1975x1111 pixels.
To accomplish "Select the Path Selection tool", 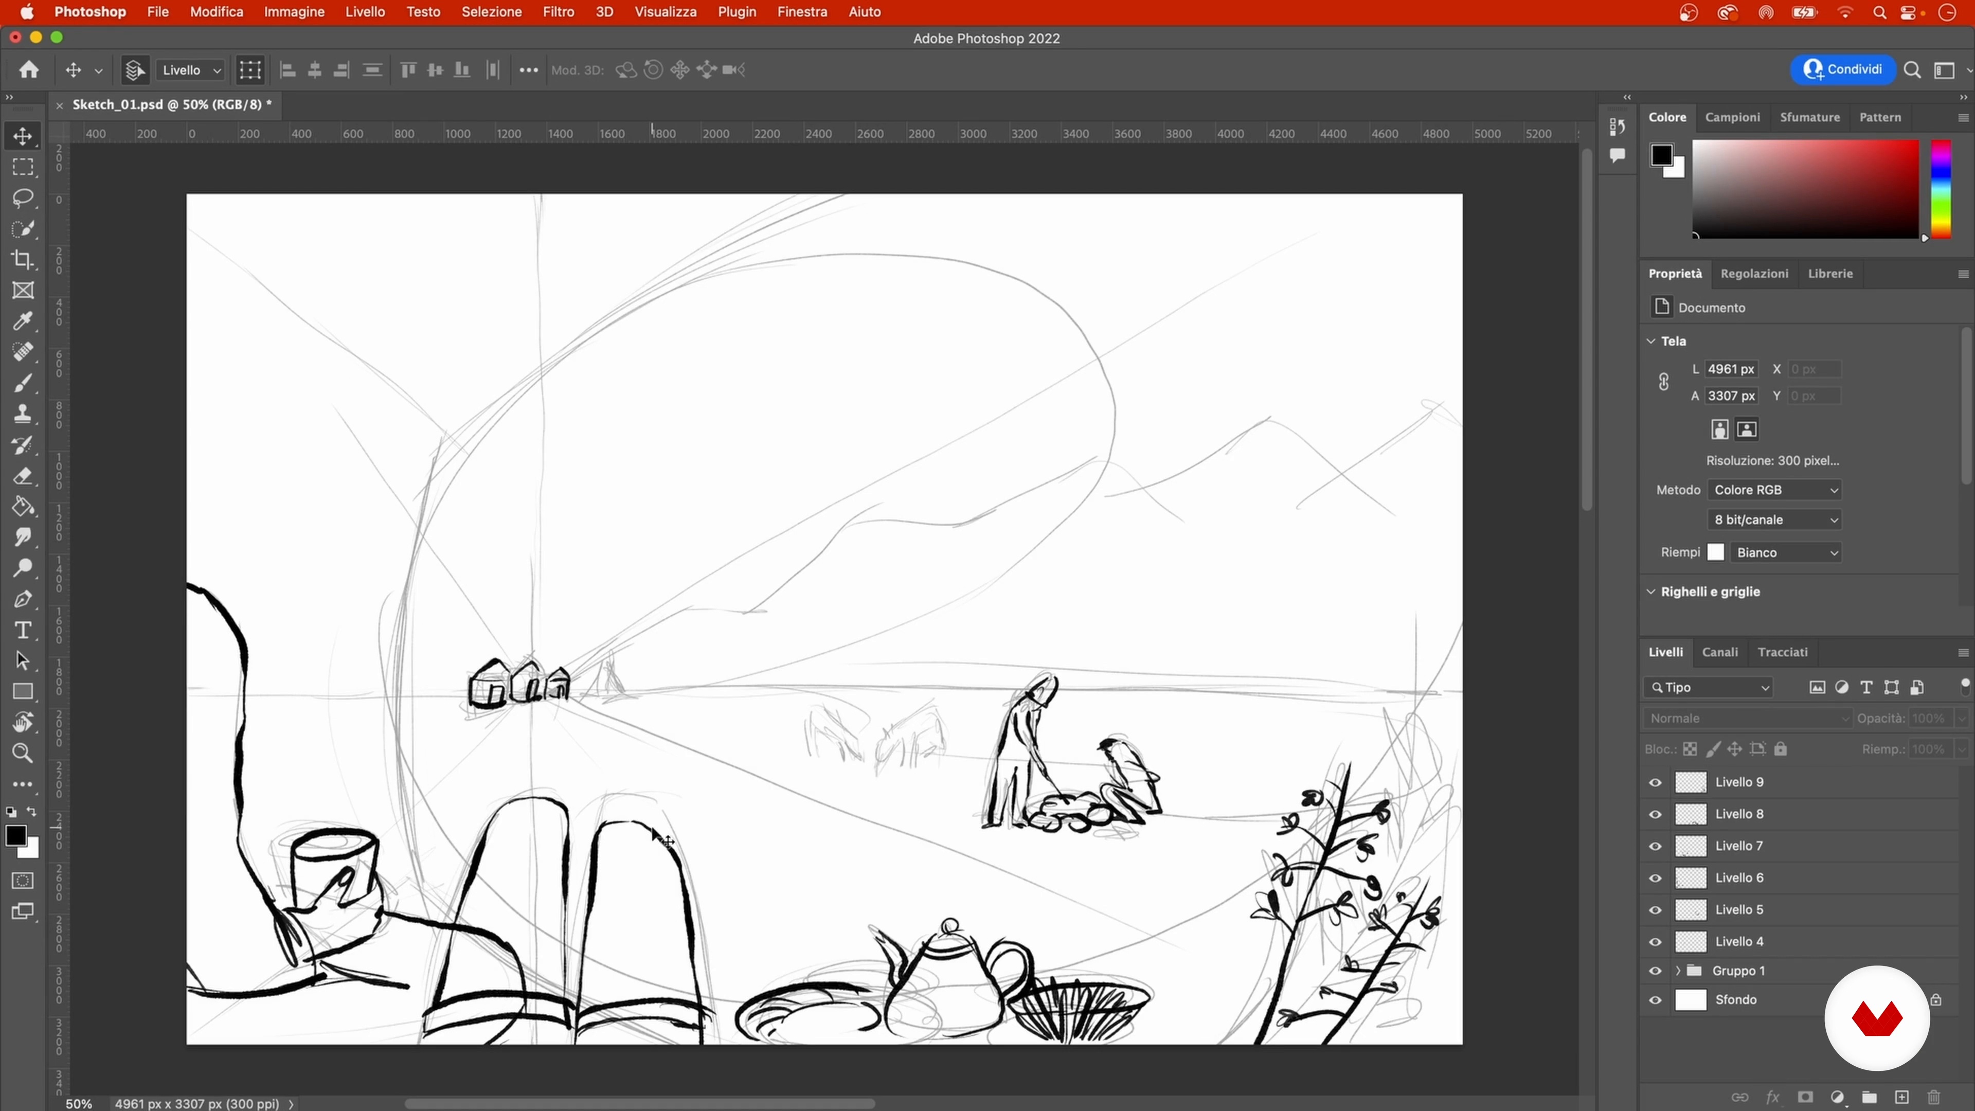I will [x=22, y=660].
